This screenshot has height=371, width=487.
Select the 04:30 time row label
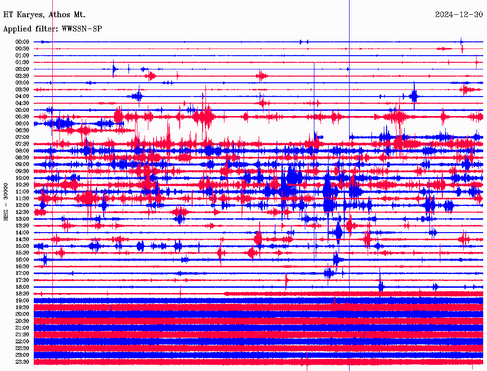click(x=22, y=103)
